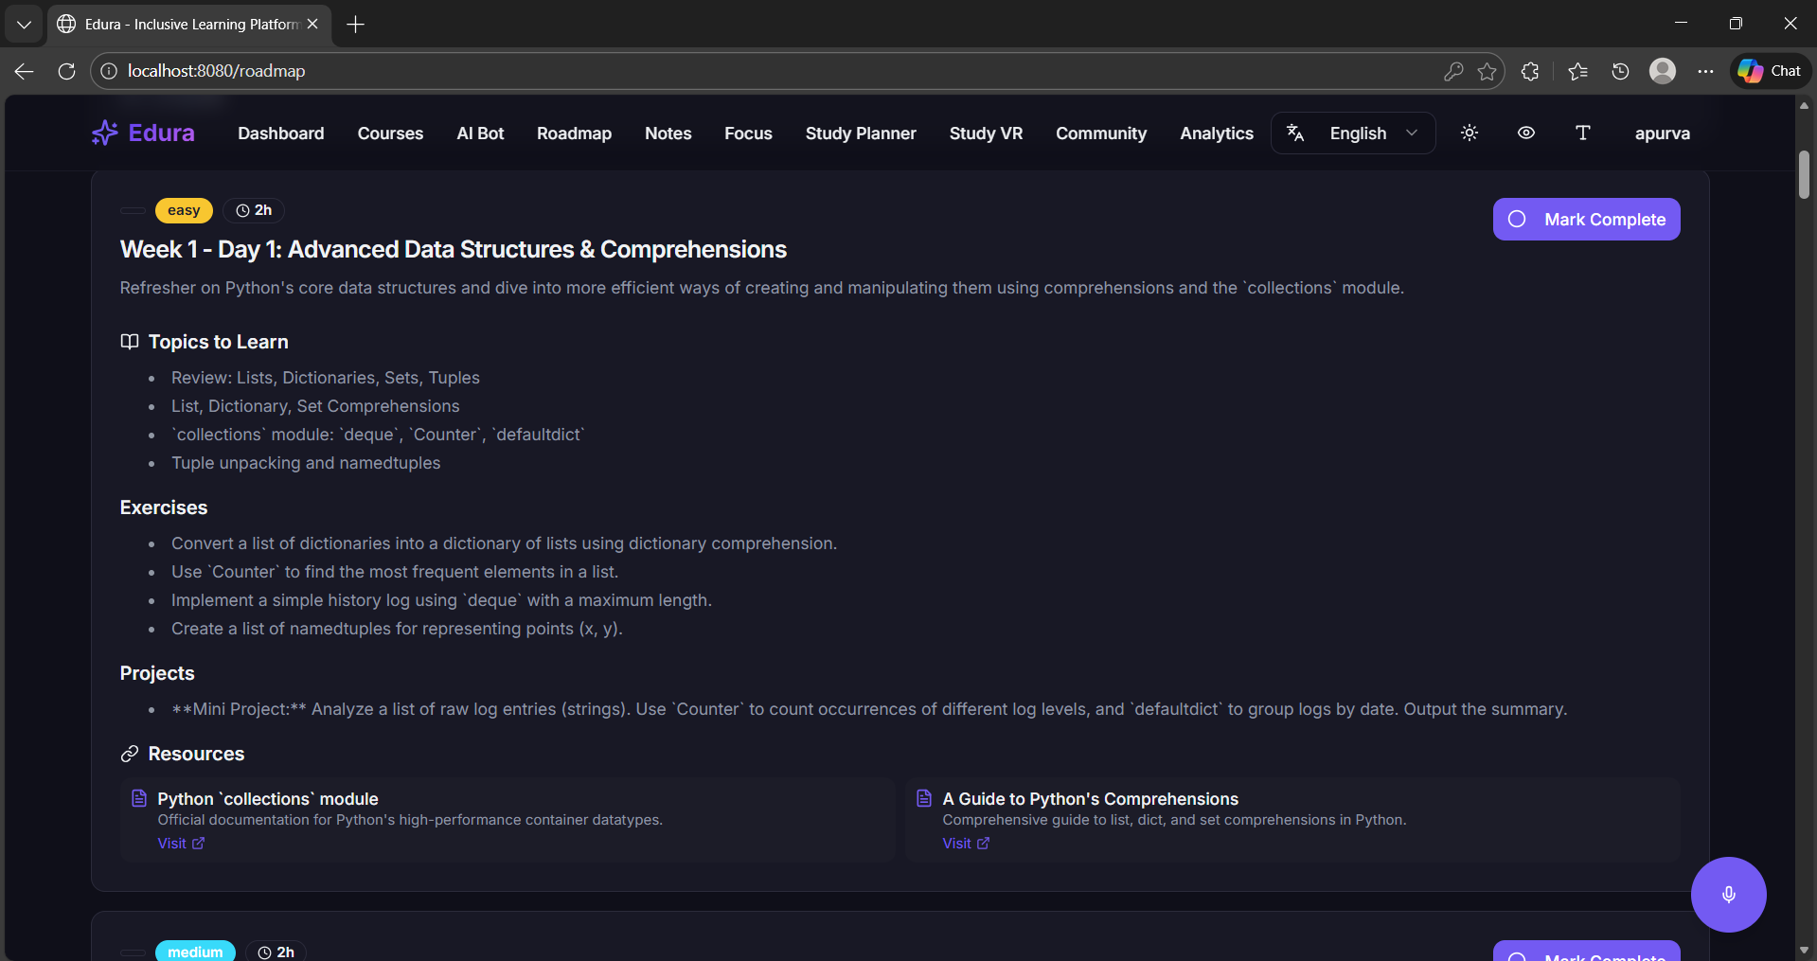Open the English language dropdown
This screenshot has width=1817, height=961.
1354,133
